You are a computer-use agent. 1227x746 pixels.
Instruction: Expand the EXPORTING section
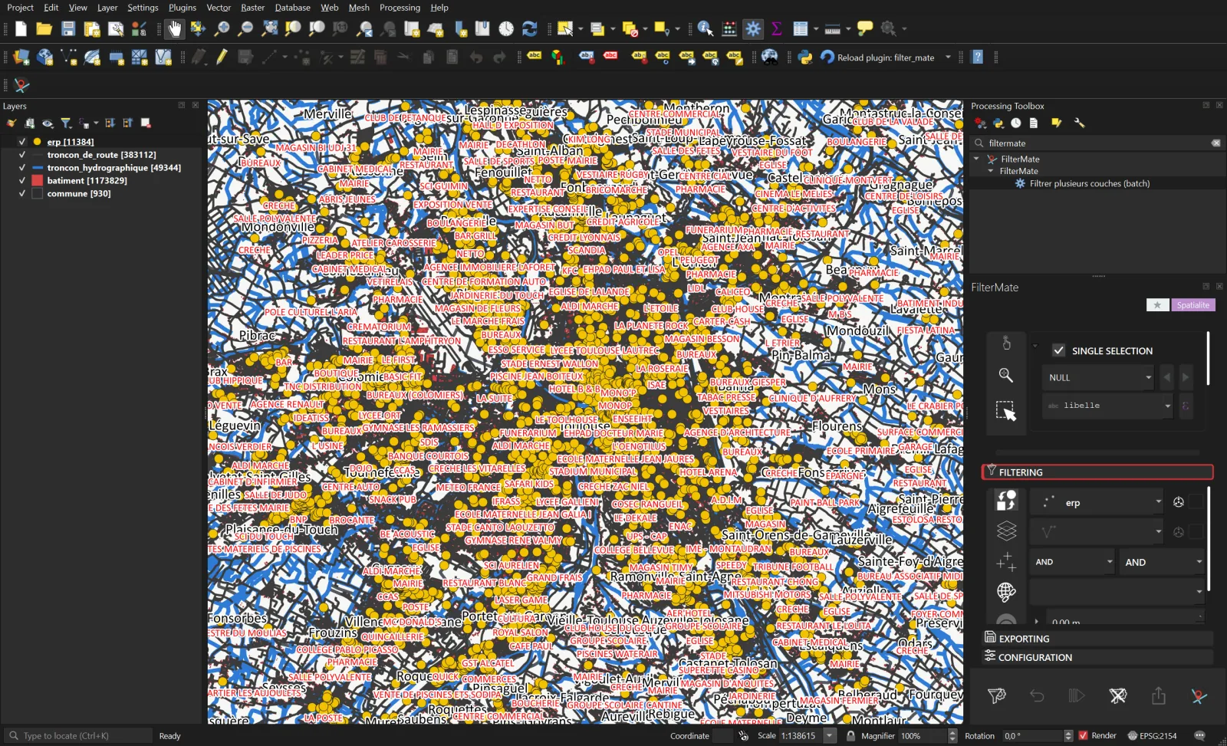tap(1098, 639)
